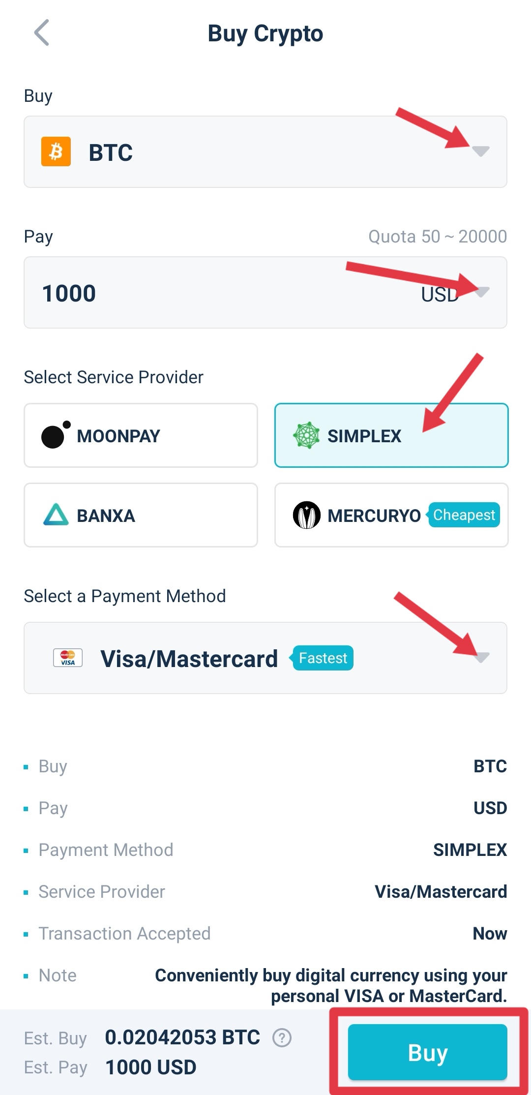
Task: Expand the USD currency dropdown arrow
Action: tap(482, 292)
